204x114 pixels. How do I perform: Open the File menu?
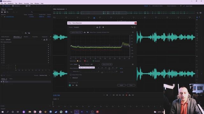coord(2,3)
